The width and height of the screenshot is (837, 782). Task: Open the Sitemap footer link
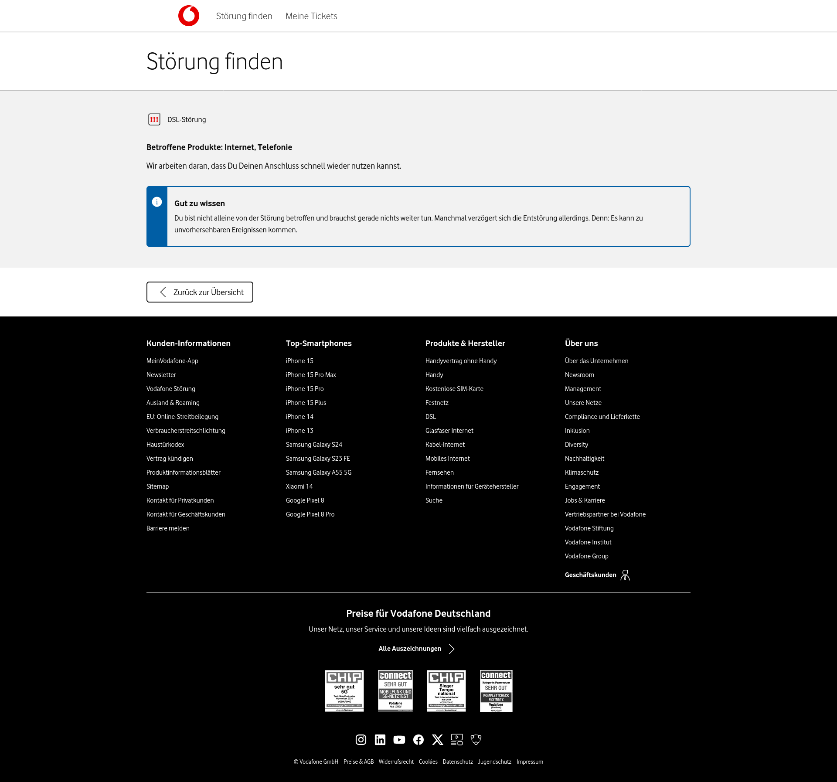[x=157, y=486]
